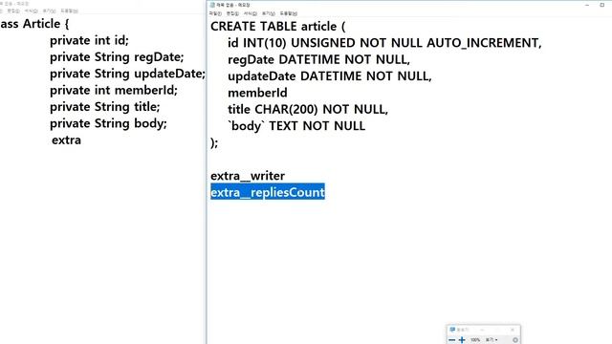Open 도움말 menu in left Notepad window
This screenshot has height=344, width=612.
coord(70,11)
